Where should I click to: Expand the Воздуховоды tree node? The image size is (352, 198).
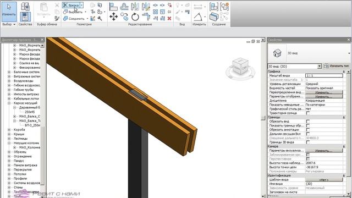(9, 81)
